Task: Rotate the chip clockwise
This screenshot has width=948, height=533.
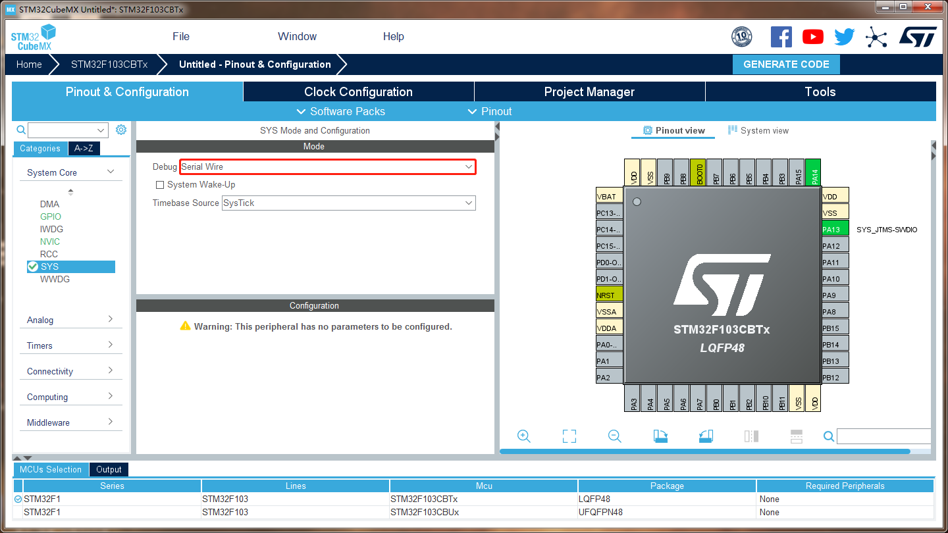Action: tap(660, 436)
